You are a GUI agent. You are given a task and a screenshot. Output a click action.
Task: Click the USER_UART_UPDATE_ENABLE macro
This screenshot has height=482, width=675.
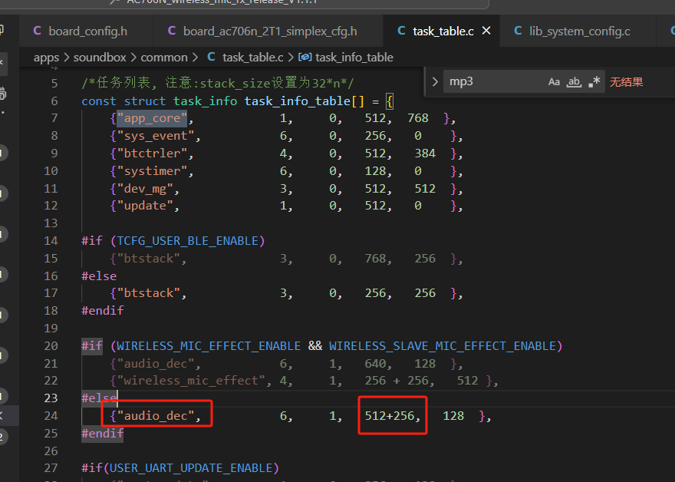point(191,468)
